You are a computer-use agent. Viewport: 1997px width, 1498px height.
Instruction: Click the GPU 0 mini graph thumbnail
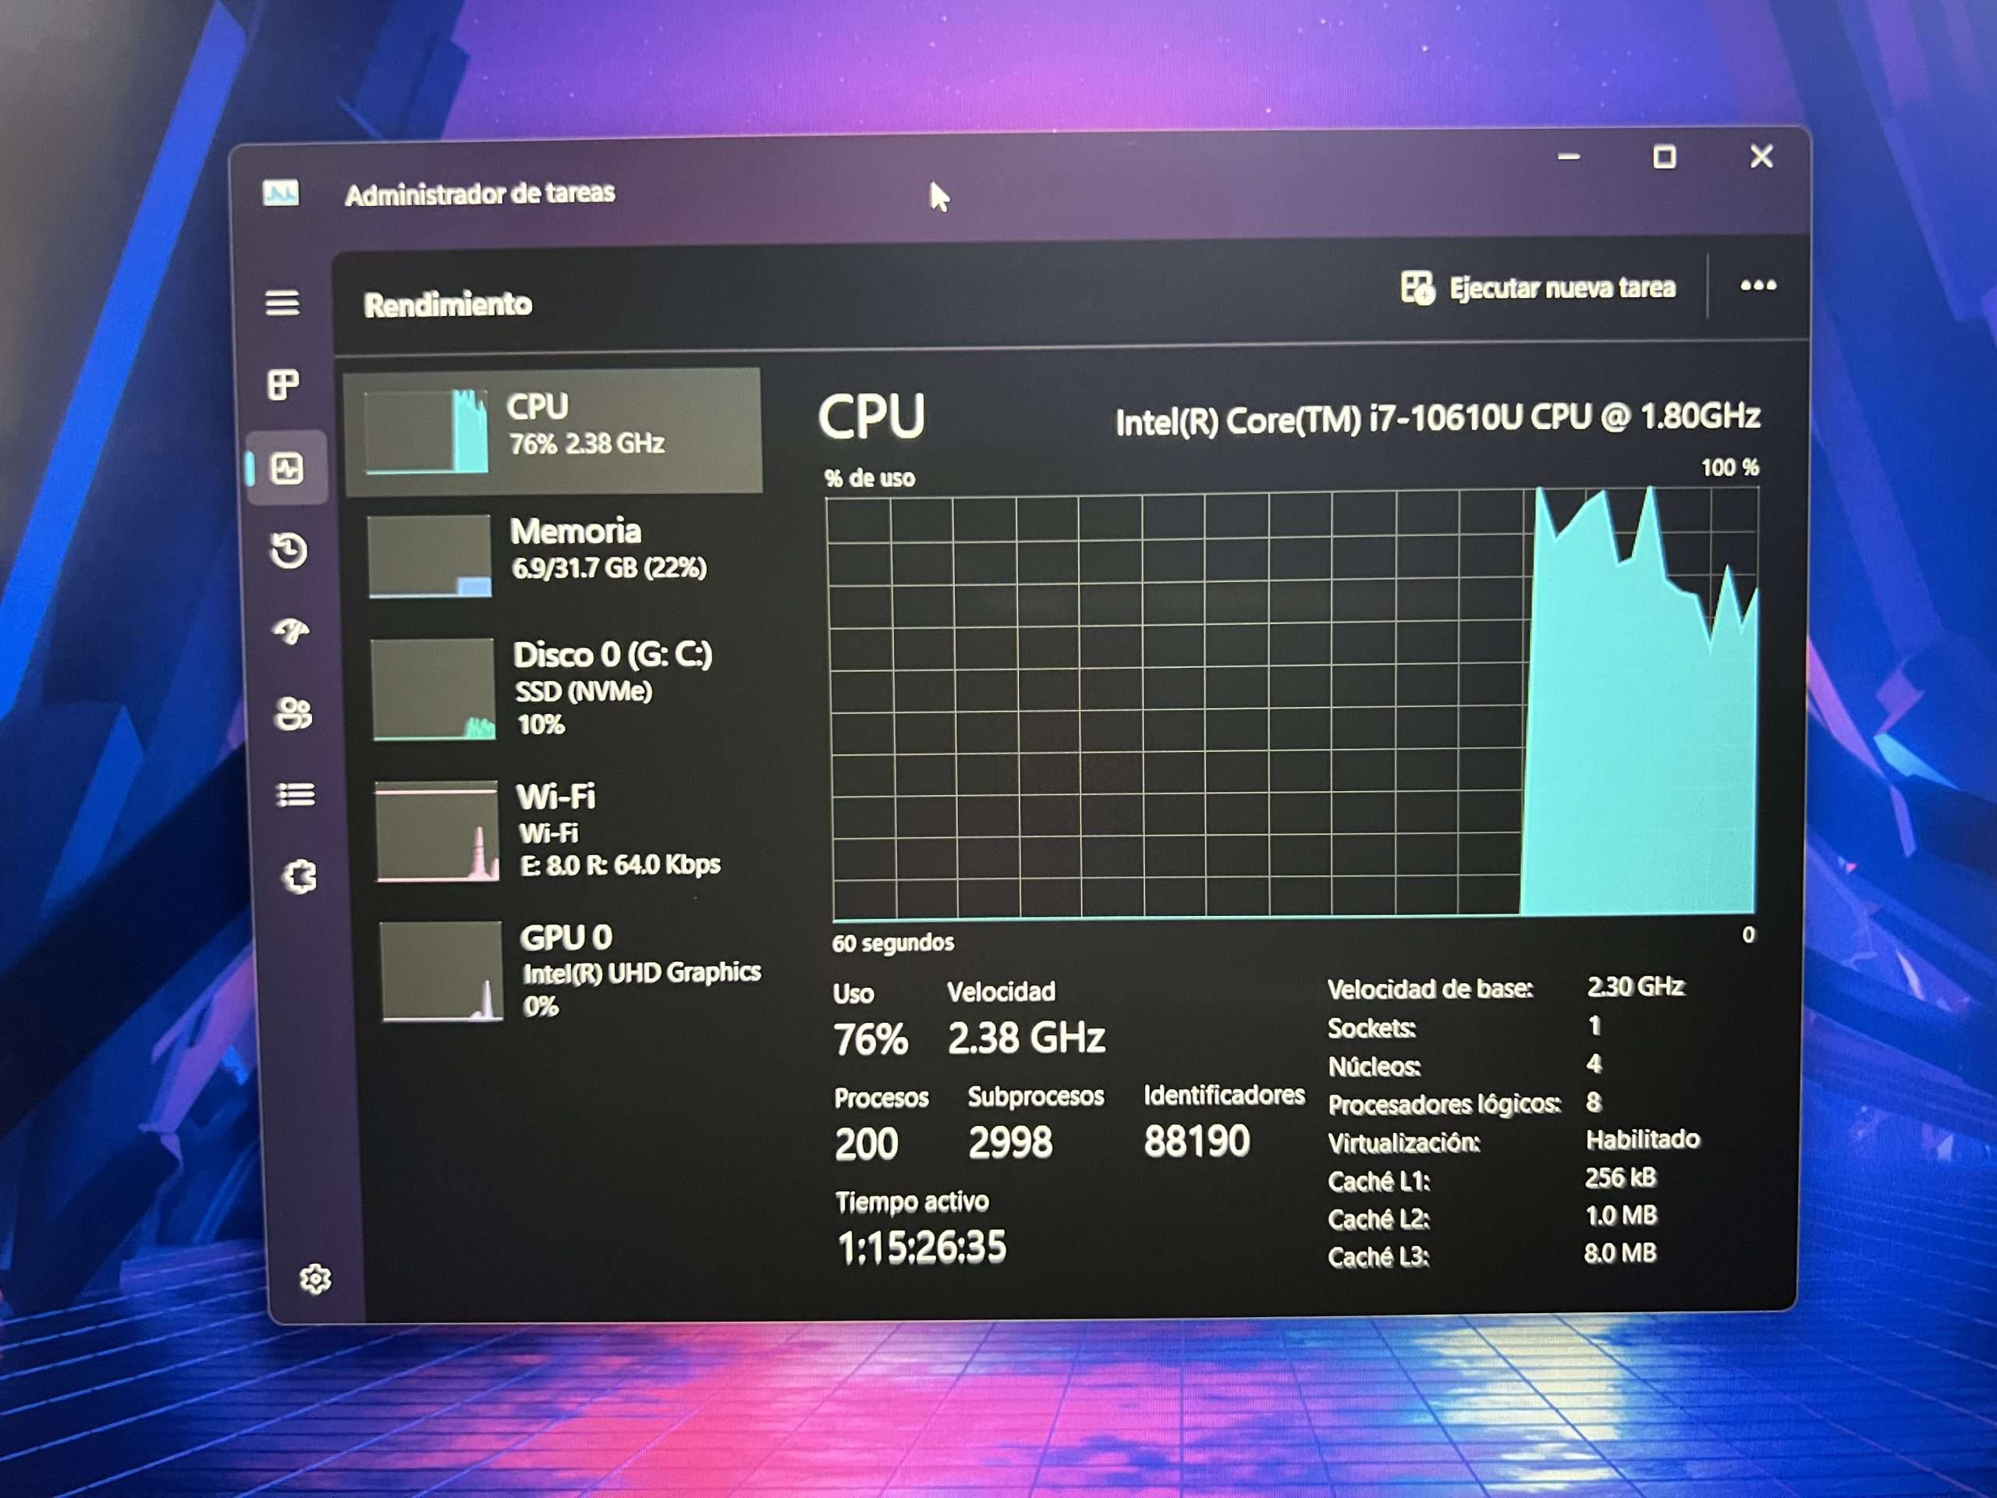(x=441, y=971)
